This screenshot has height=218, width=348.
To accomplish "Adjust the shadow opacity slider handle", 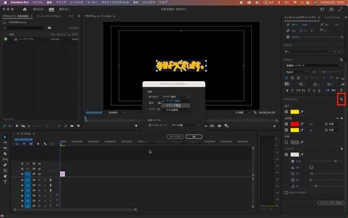I will [336, 161].
